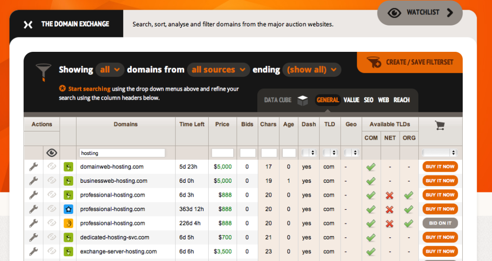Switch to the Web data tab
Screen dimensions: 492x261
click(383, 100)
